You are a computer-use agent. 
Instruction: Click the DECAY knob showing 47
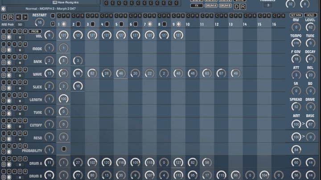(310, 59)
